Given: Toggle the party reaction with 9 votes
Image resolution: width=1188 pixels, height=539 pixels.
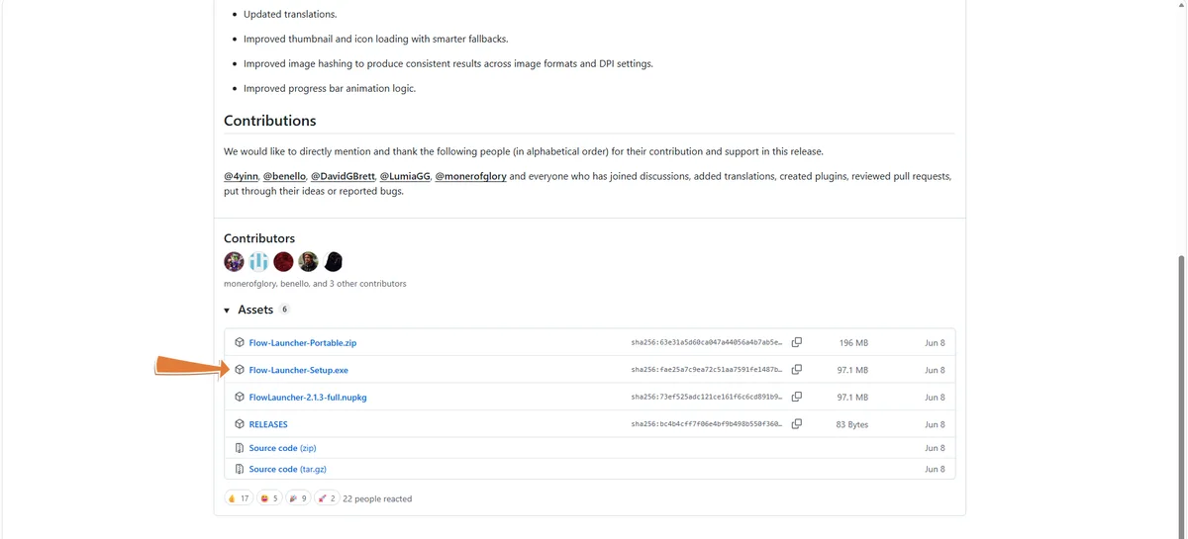Looking at the screenshot, I should coord(298,498).
